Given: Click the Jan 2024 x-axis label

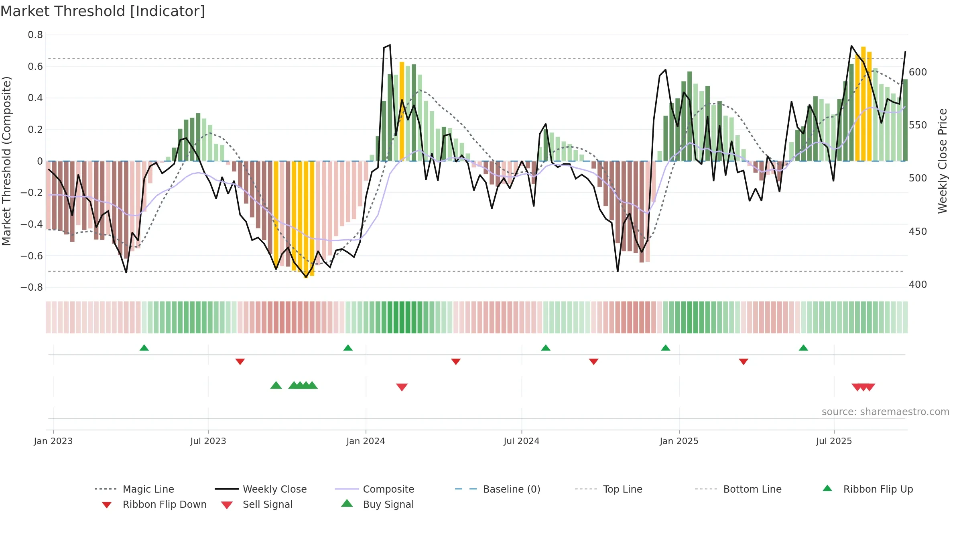Looking at the screenshot, I should (x=366, y=441).
